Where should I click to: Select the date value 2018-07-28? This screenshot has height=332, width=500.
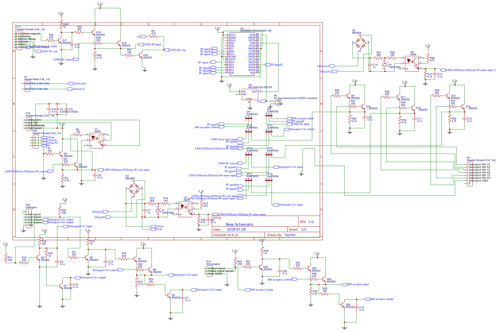click(x=236, y=230)
